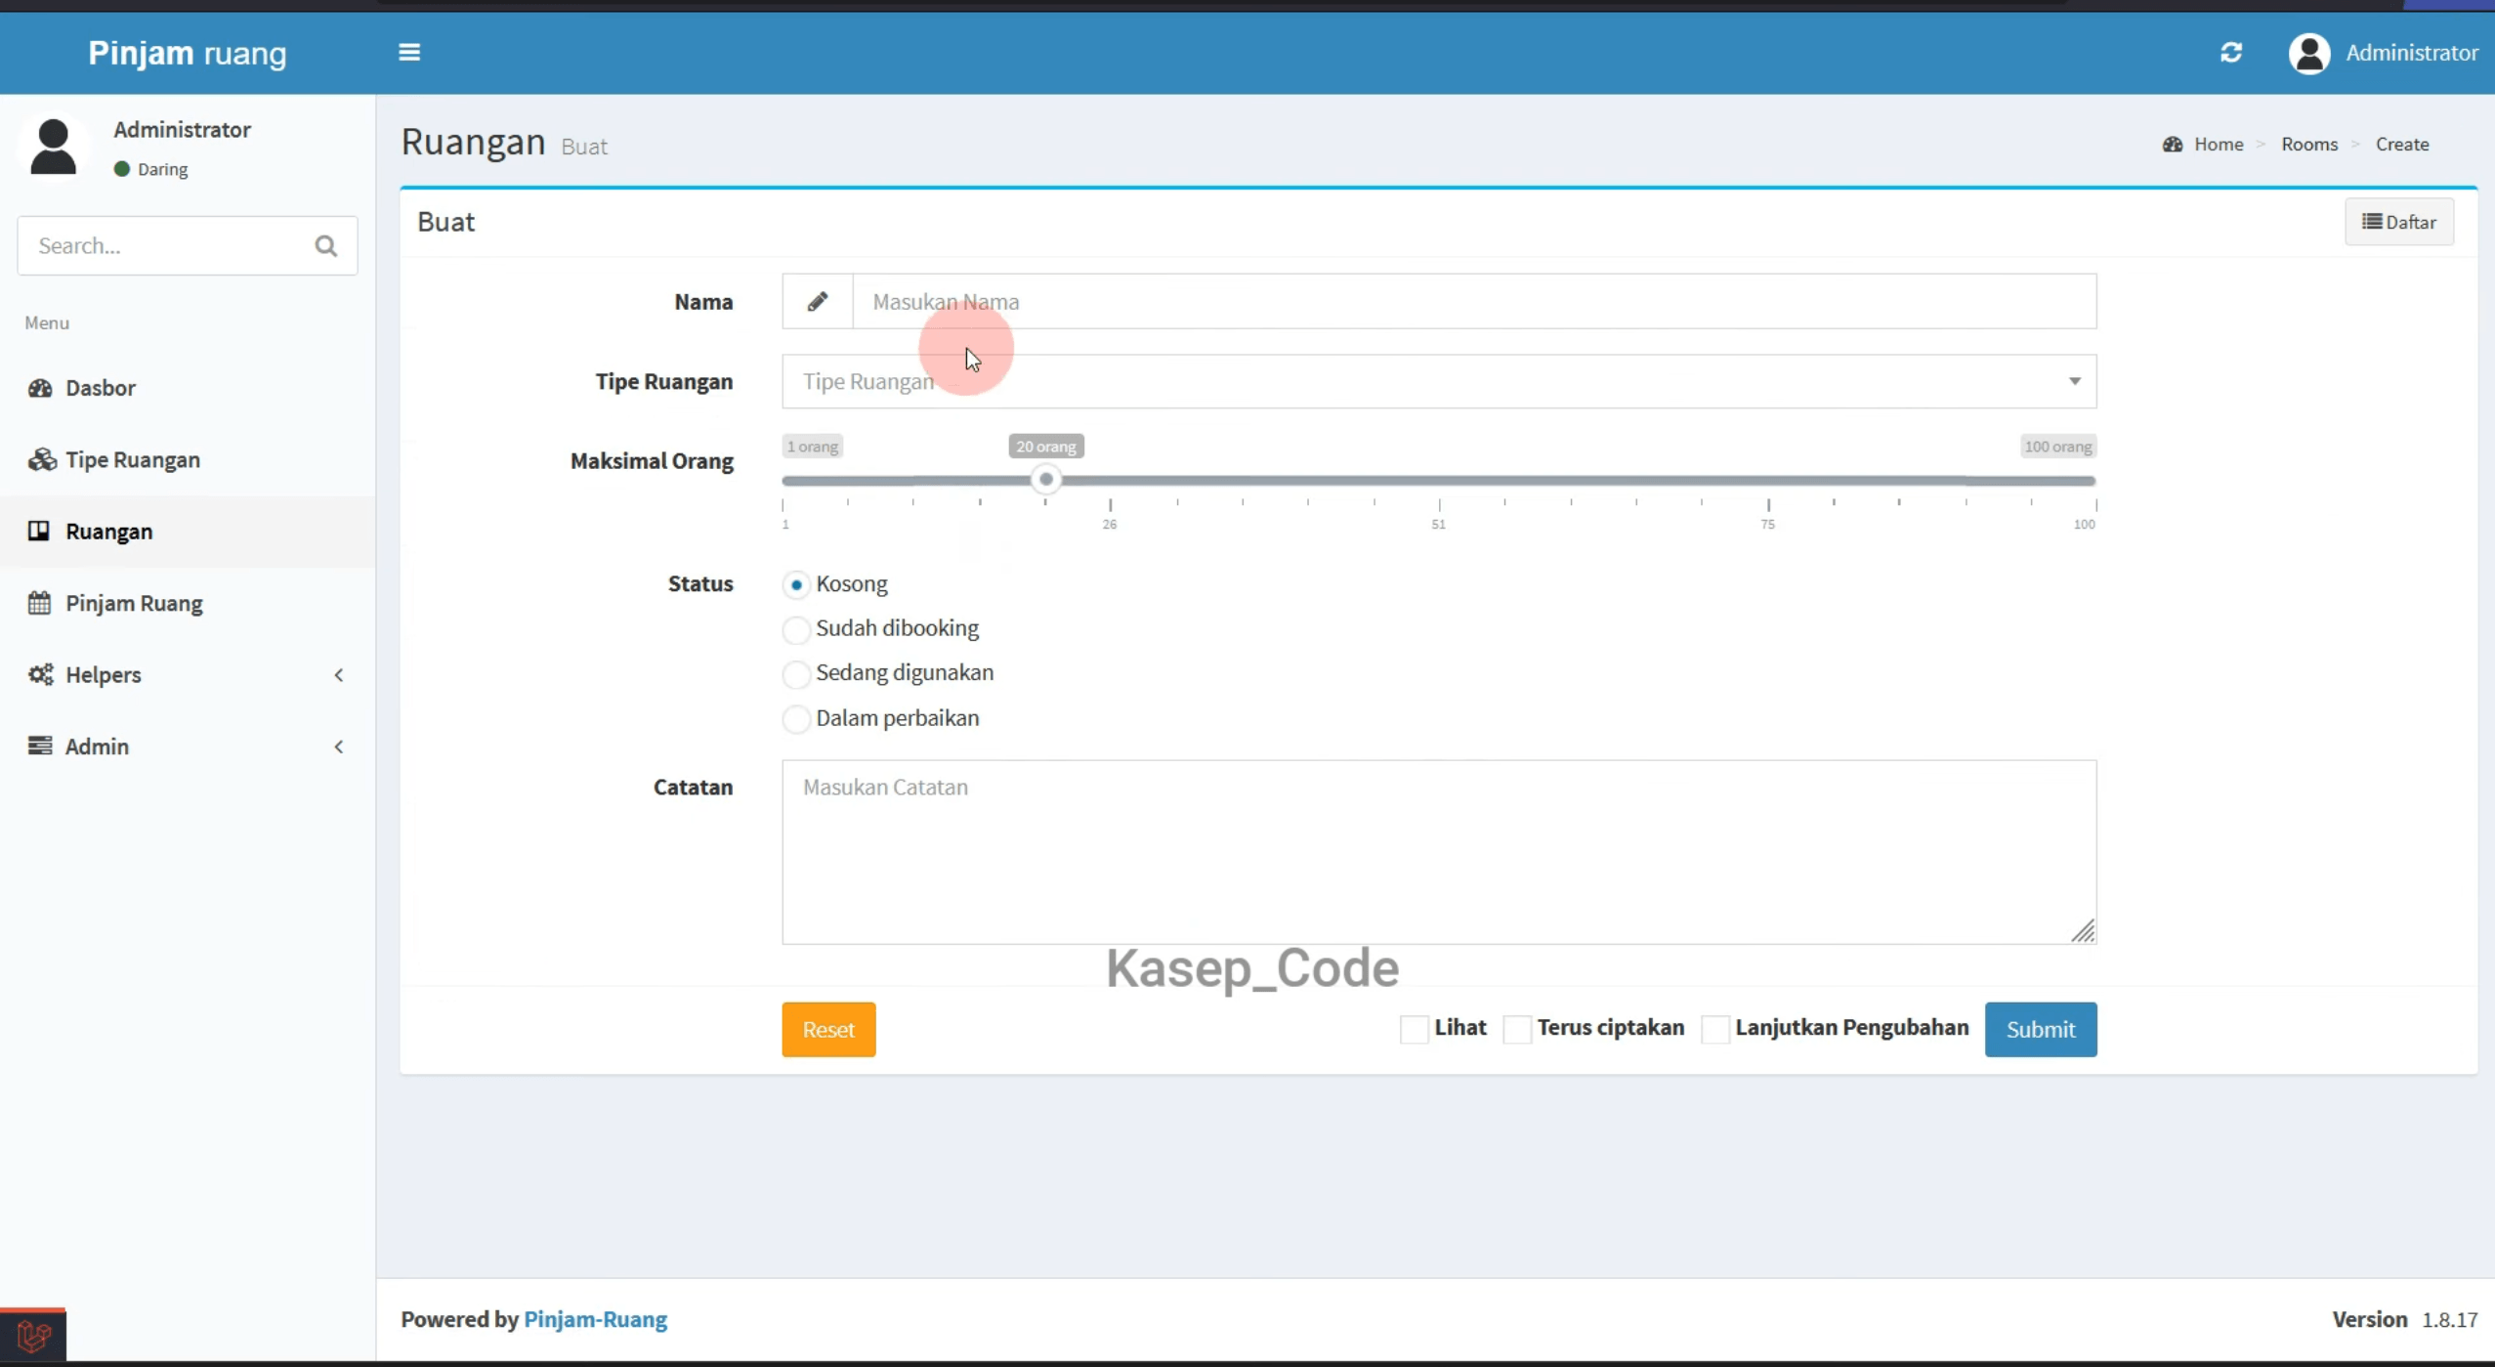Click the search magnifier icon in sidebar
2495x1367 pixels.
(326, 246)
